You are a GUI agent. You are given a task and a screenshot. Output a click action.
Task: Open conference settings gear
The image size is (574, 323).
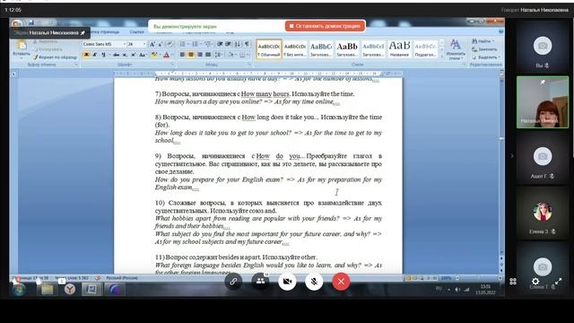(x=535, y=281)
